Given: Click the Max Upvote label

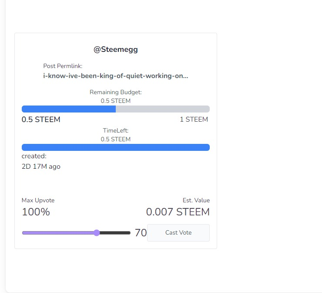Looking at the screenshot, I should 38,200.
